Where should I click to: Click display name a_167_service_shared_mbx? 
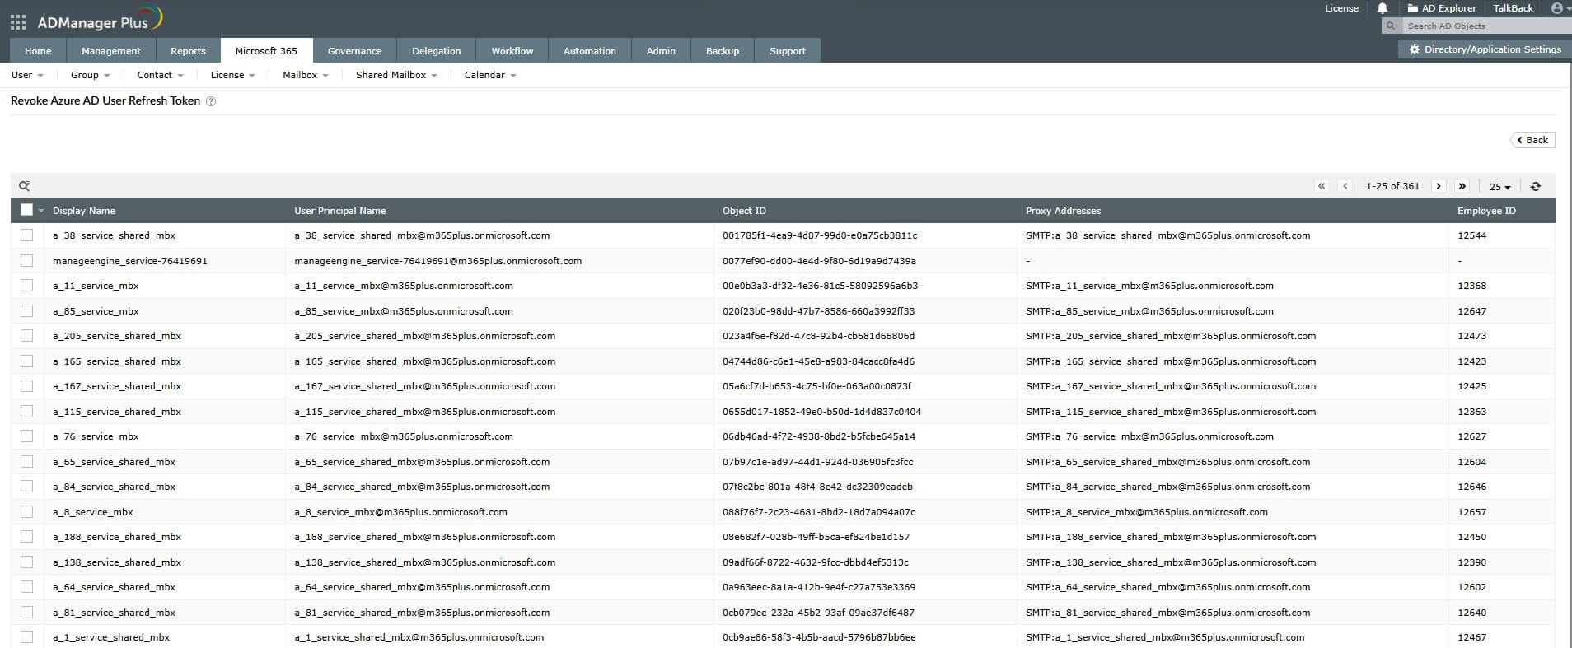click(x=117, y=386)
